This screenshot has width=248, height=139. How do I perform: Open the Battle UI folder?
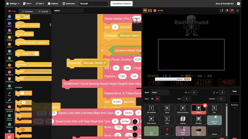pos(214,120)
